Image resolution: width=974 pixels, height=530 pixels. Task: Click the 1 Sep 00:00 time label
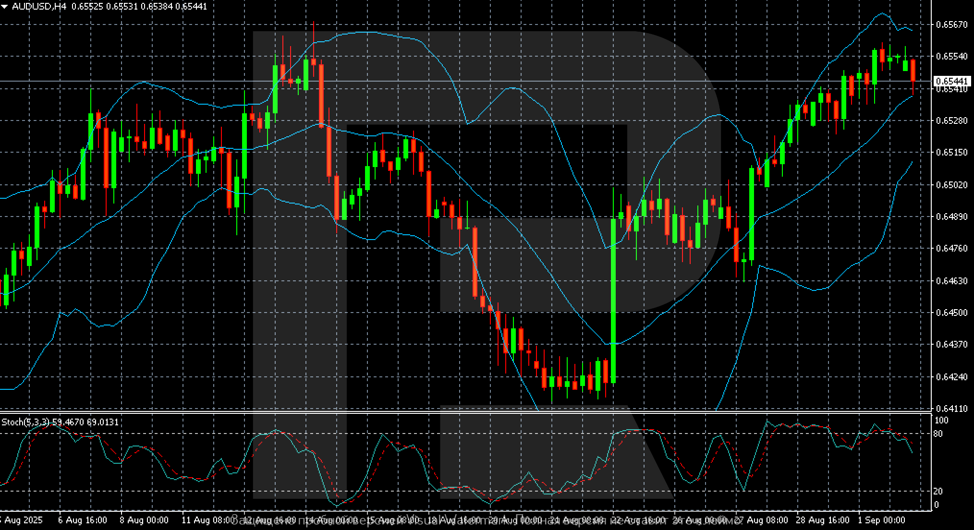click(x=881, y=520)
